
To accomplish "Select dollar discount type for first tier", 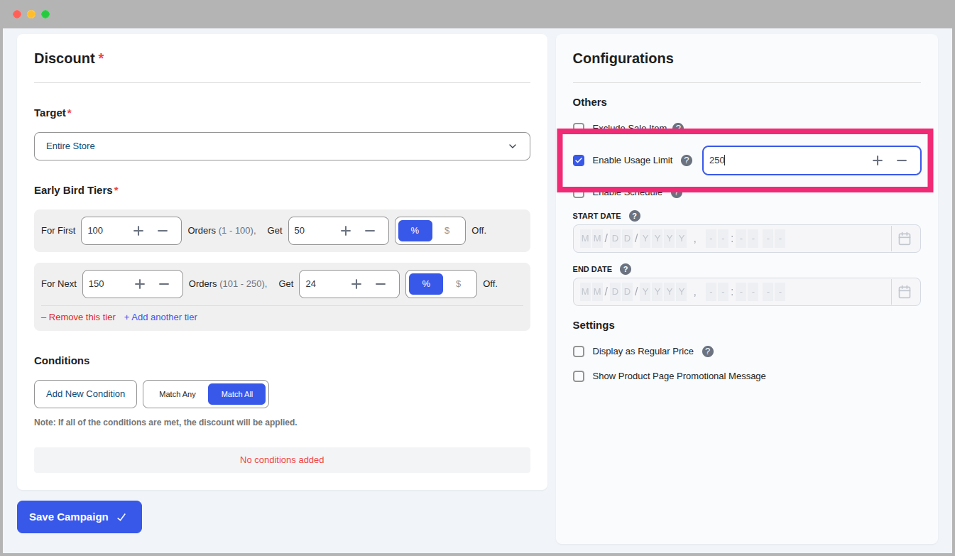I will pyautogui.click(x=447, y=231).
